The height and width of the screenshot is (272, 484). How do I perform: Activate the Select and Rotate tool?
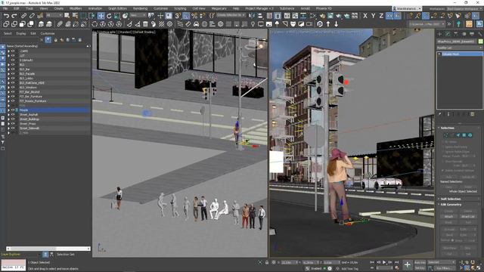coord(109,16)
